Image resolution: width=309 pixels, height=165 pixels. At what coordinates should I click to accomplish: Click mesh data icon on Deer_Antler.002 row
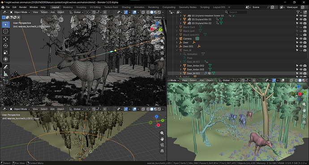[x=210, y=65]
